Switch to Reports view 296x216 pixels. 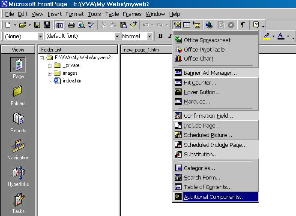click(x=18, y=122)
